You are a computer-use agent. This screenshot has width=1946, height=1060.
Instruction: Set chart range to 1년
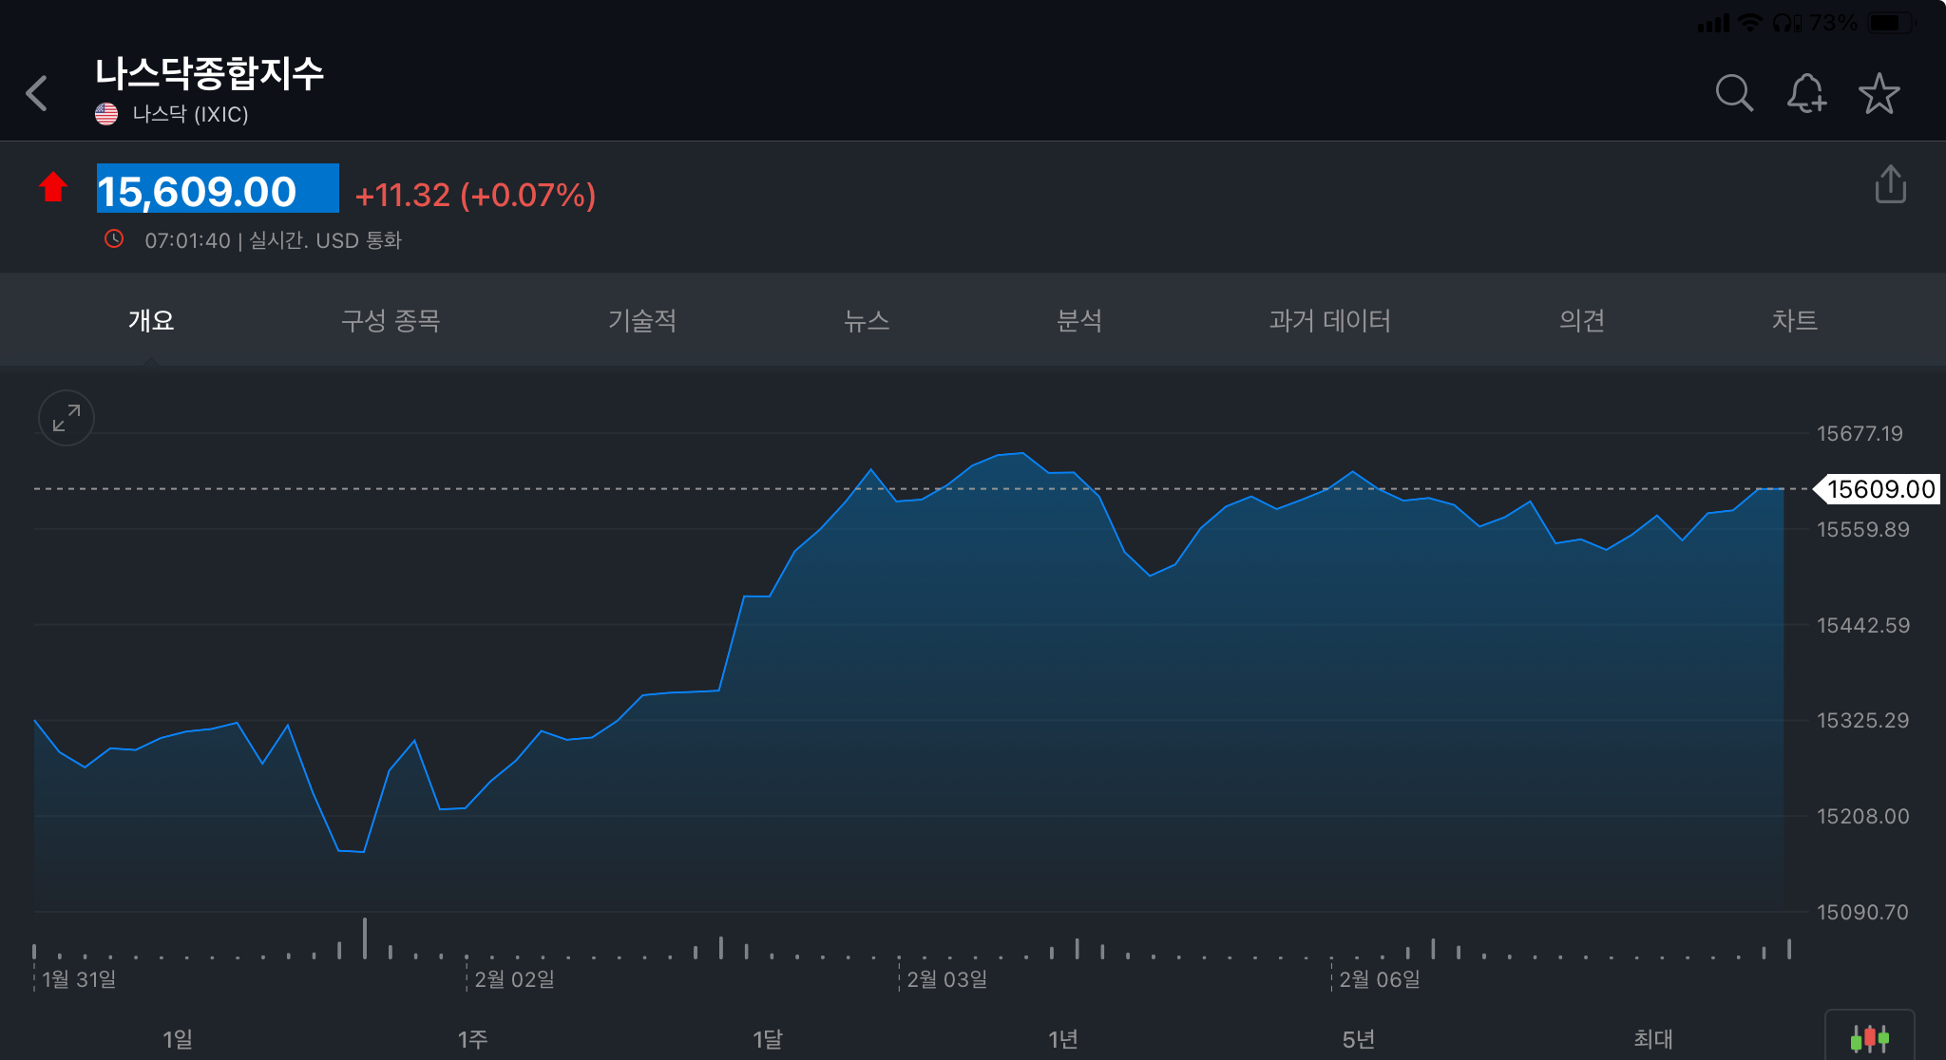(x=1063, y=1039)
